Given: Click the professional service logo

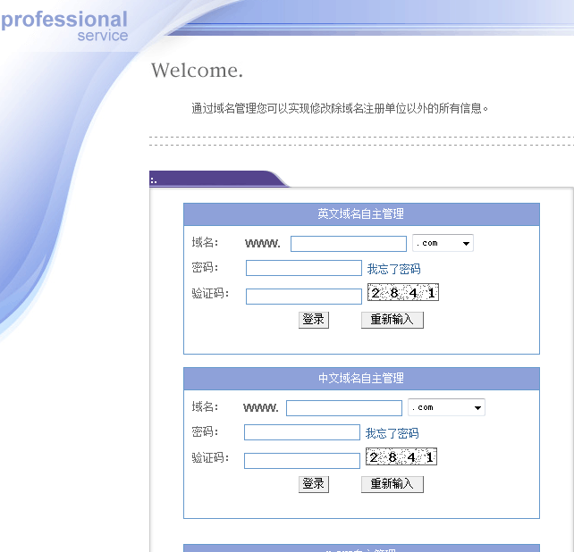Looking at the screenshot, I should coord(64,26).
